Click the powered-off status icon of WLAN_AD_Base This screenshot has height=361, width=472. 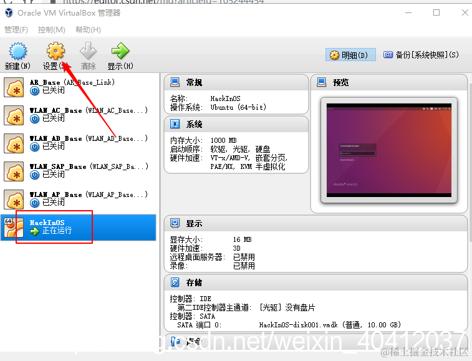pos(35,147)
